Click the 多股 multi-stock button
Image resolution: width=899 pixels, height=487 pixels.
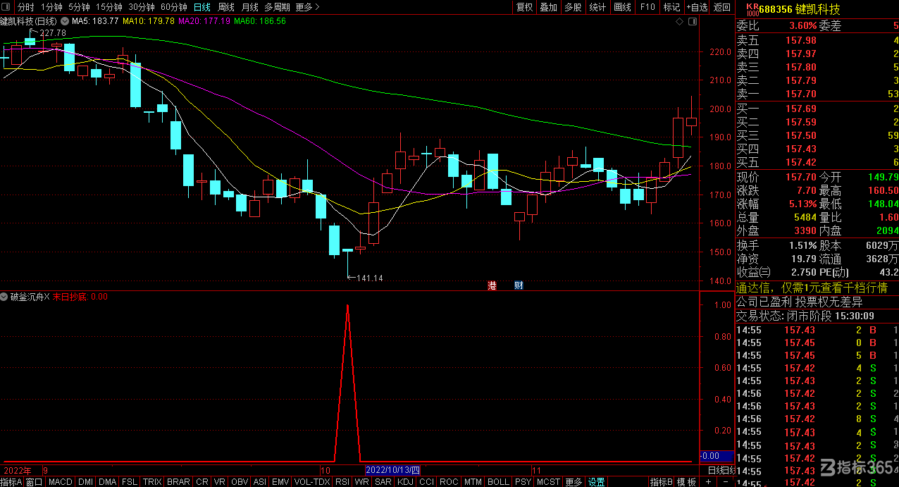pyautogui.click(x=573, y=7)
